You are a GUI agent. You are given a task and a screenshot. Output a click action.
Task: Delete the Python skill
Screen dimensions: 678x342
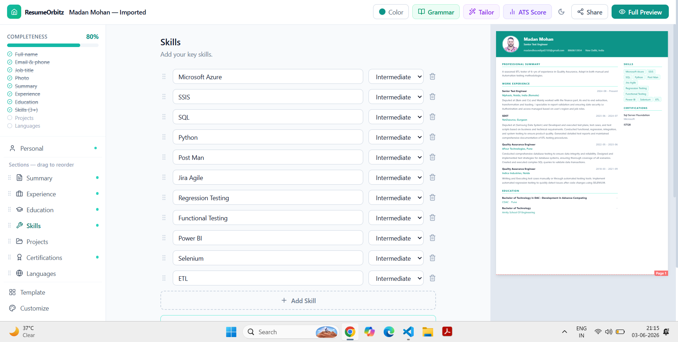coord(432,137)
